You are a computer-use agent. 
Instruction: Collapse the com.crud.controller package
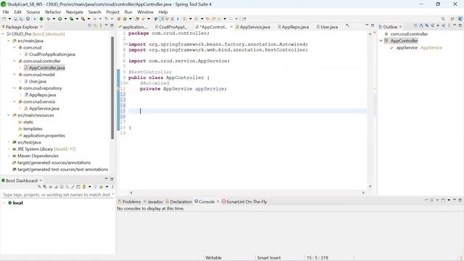[x=14, y=61]
